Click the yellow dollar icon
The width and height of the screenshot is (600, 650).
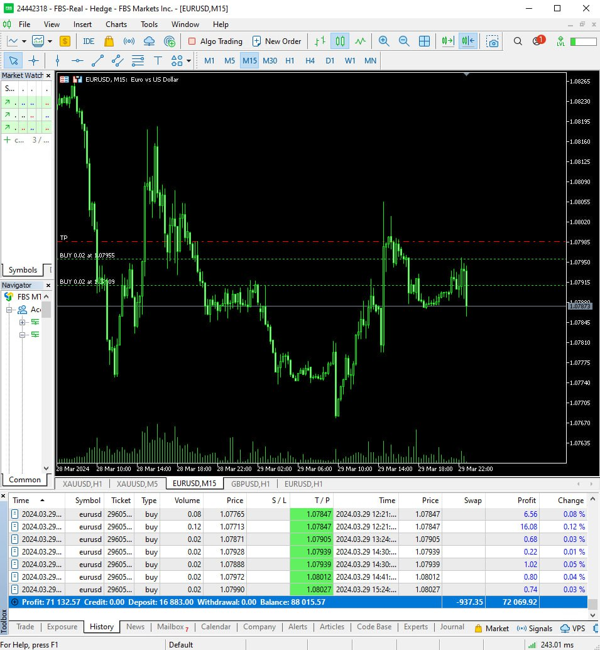click(x=65, y=41)
